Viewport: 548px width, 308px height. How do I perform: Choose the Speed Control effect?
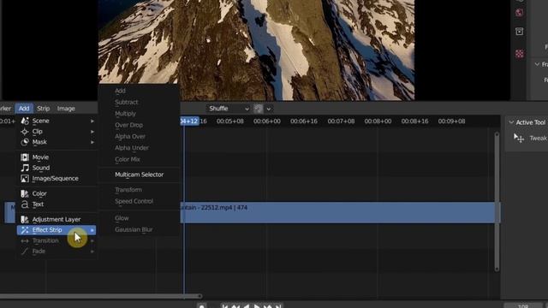coord(140,202)
